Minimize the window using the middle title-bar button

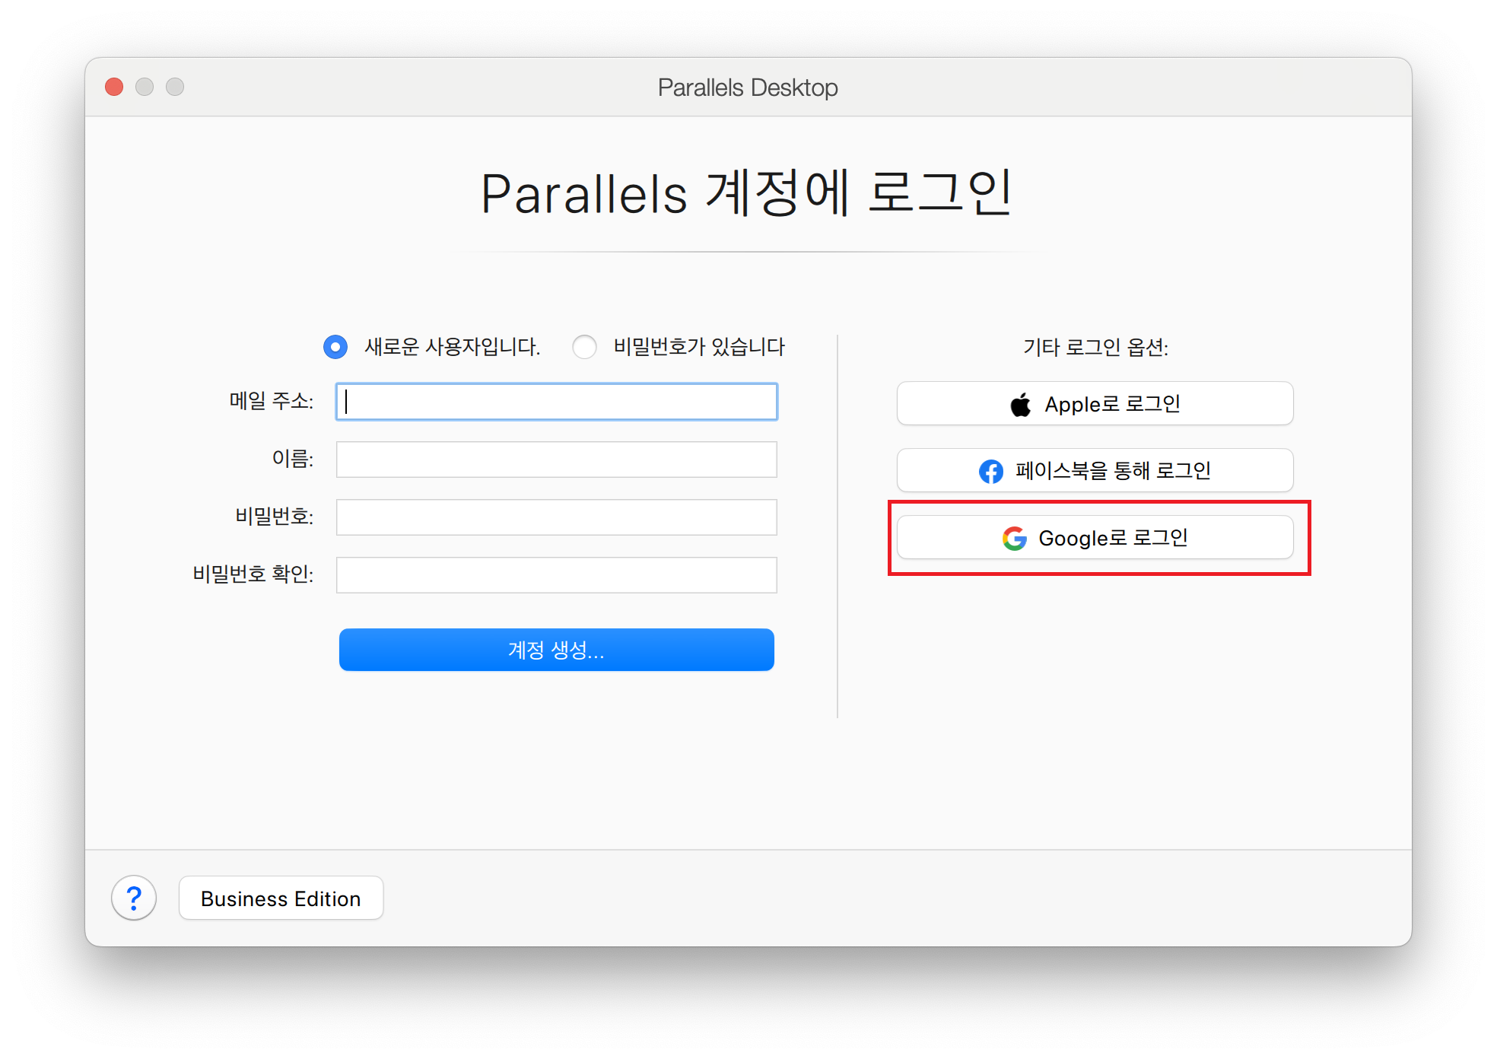(x=145, y=87)
